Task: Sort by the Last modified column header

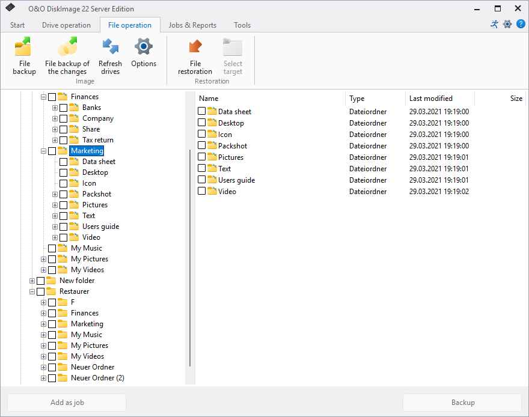Action: pyautogui.click(x=431, y=99)
